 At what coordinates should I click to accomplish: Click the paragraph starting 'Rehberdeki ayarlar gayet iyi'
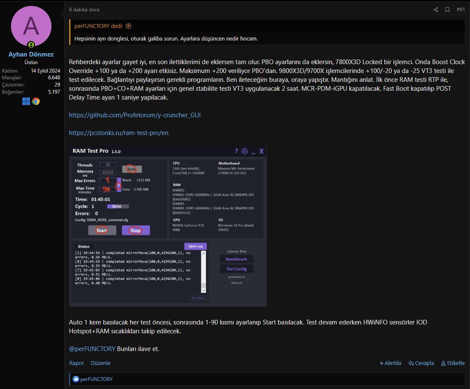click(267, 80)
